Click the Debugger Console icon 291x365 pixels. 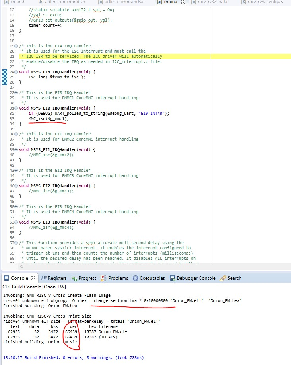173,278
